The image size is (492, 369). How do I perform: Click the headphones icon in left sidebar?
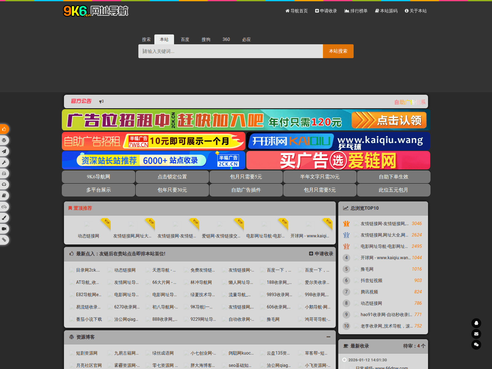tap(4, 184)
